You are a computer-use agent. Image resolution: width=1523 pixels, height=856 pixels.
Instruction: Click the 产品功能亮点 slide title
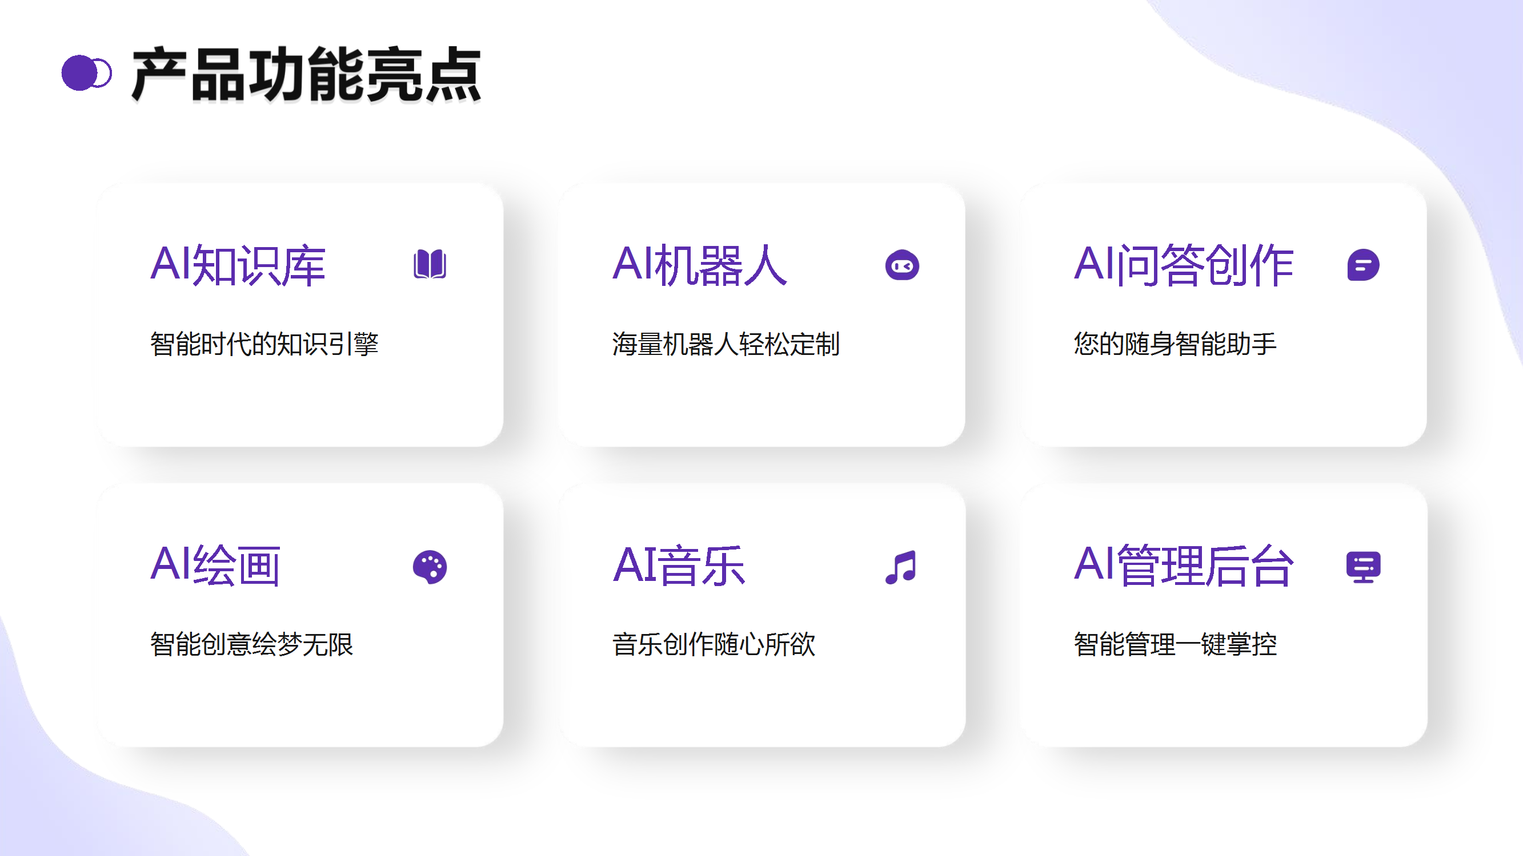(306, 74)
